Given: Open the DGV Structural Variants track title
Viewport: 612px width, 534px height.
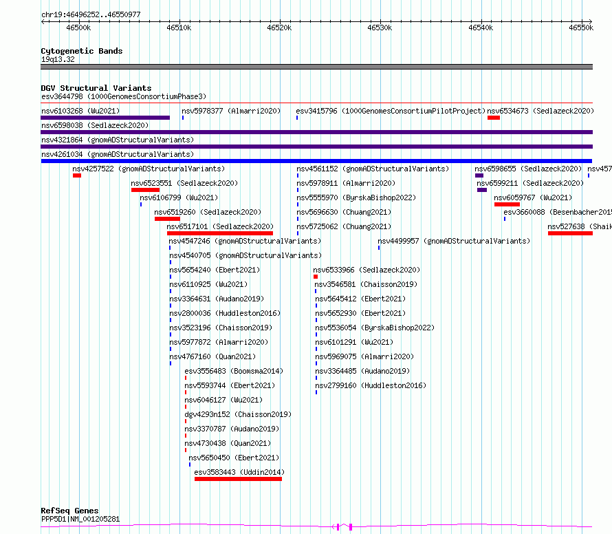Looking at the screenshot, I should [x=96, y=88].
